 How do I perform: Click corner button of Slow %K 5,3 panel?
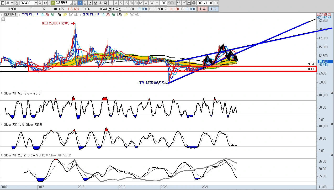[x=332, y=93]
